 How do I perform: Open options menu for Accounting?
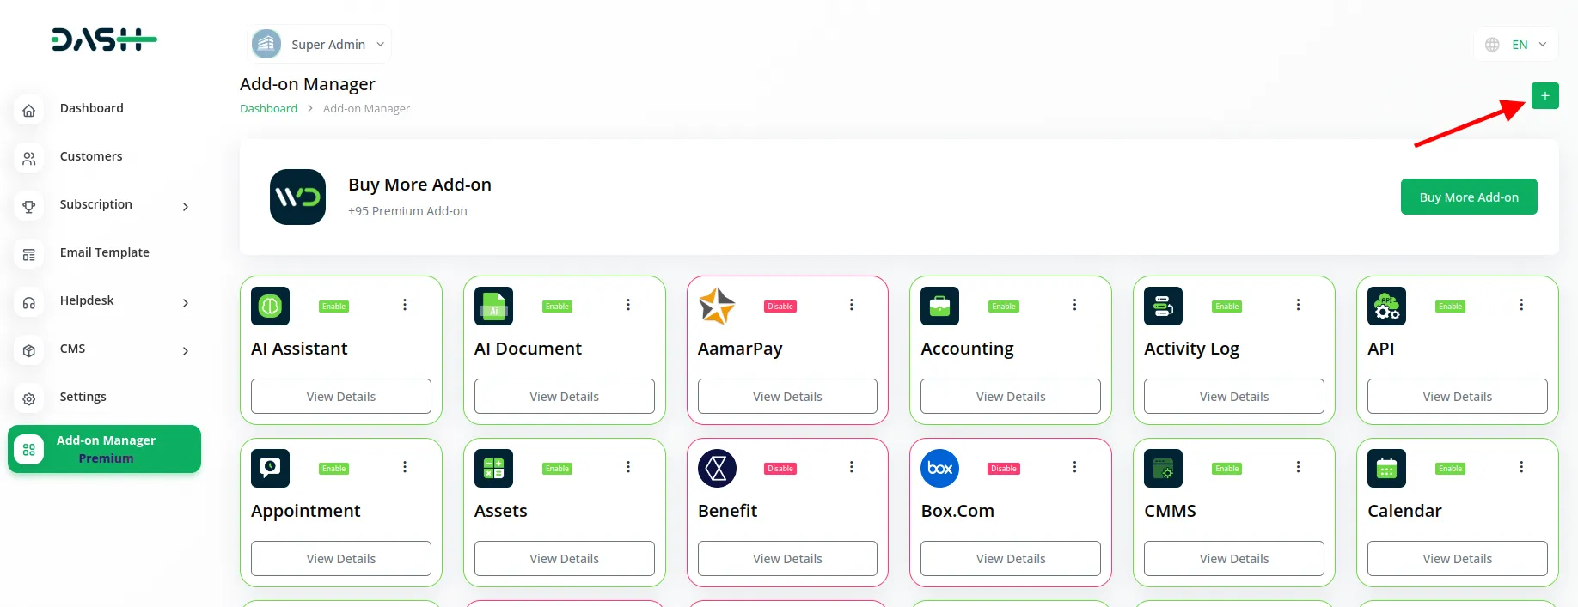pyautogui.click(x=1074, y=305)
